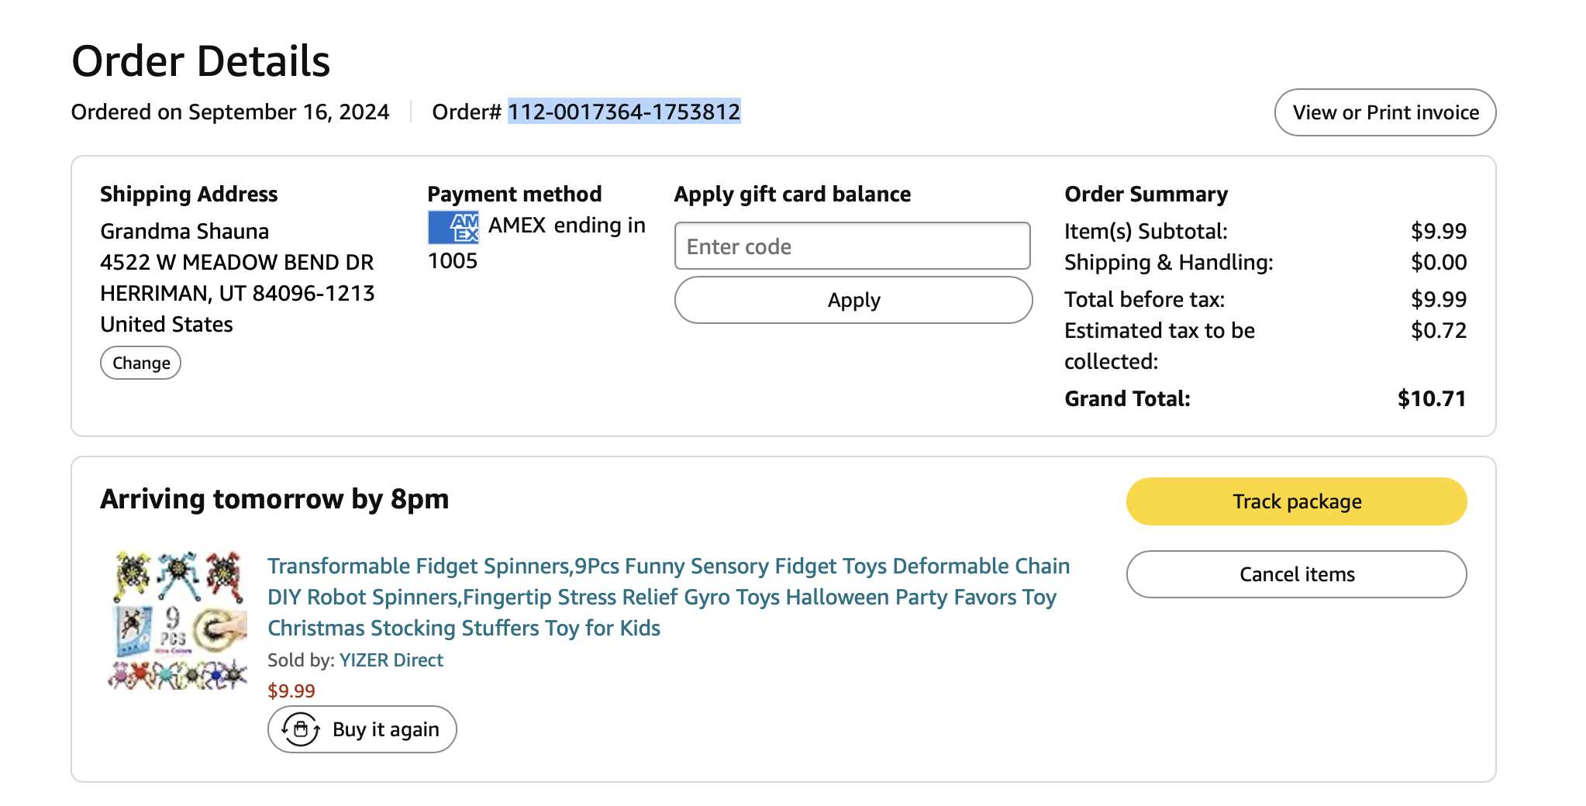Click the red $9.99 item price
1586x806 pixels.
pos(291,691)
